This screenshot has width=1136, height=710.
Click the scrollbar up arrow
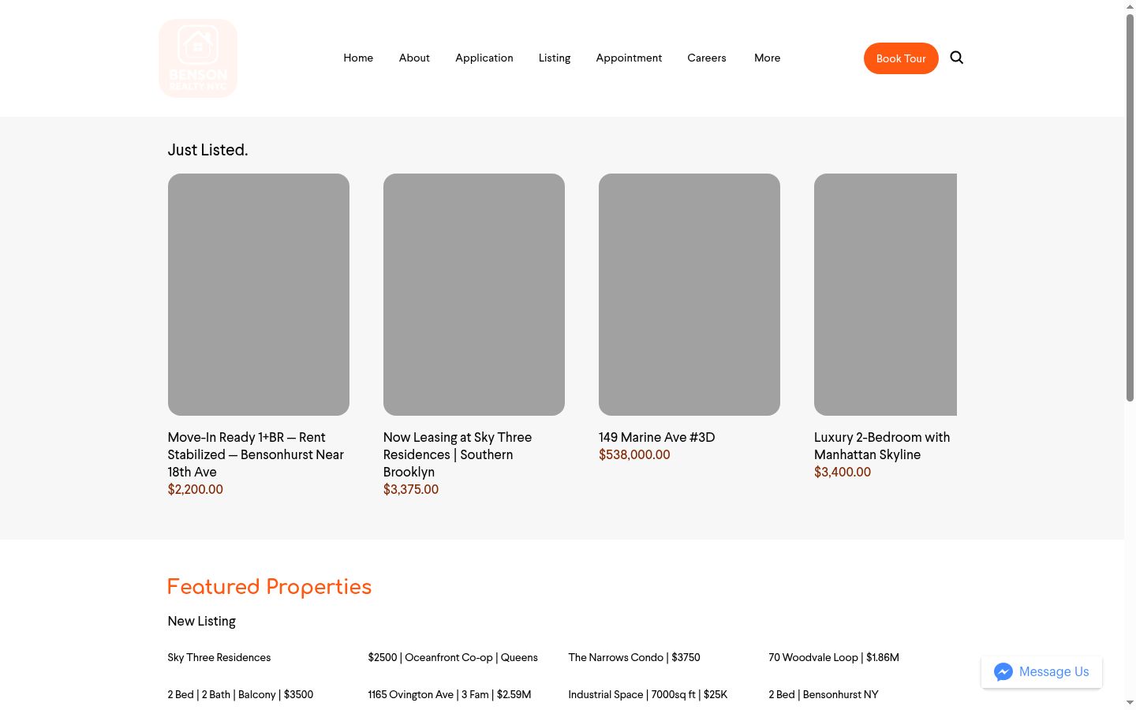click(1130, 6)
